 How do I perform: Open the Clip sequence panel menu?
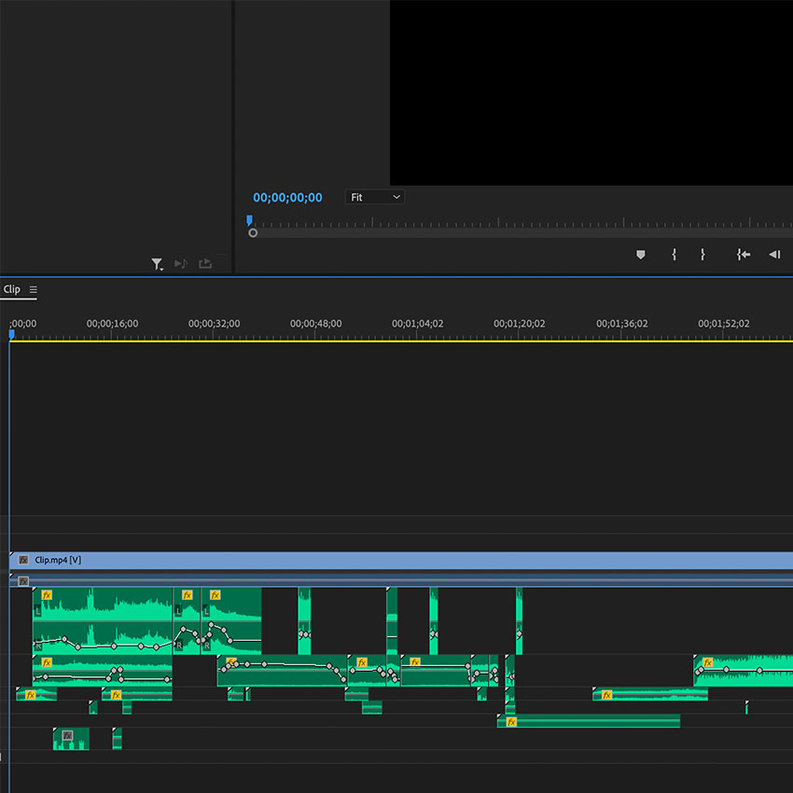click(x=34, y=290)
